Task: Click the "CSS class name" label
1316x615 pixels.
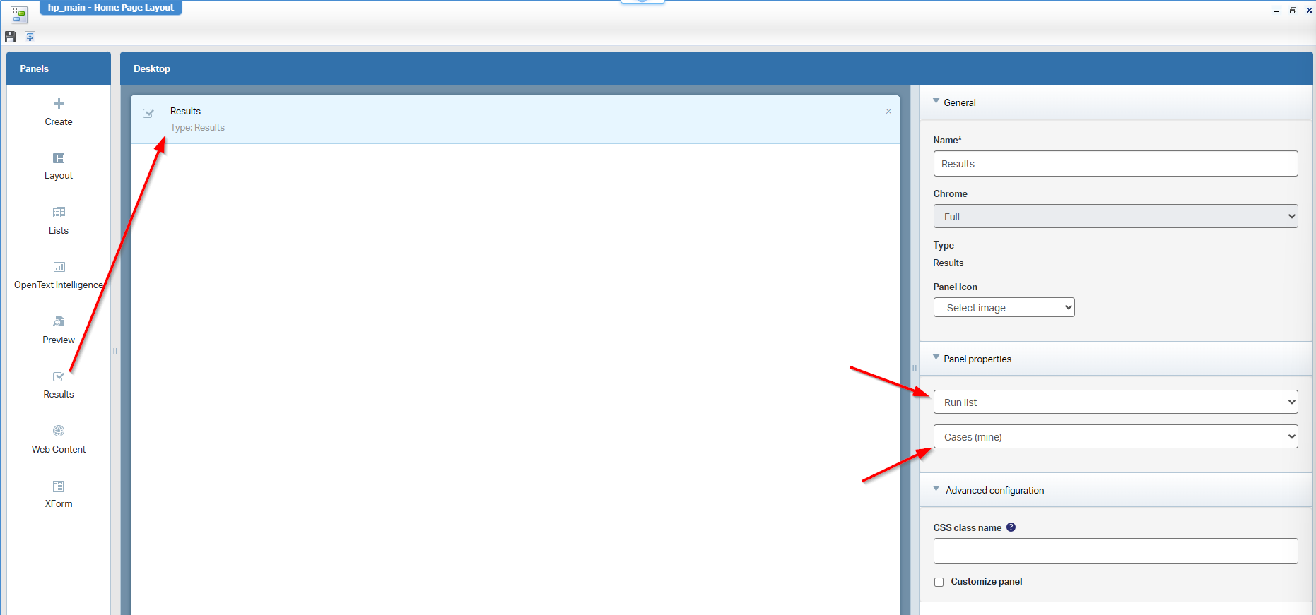Action: tap(967, 527)
